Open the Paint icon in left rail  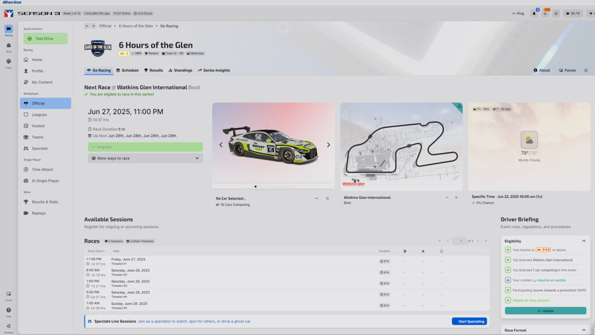(8, 63)
